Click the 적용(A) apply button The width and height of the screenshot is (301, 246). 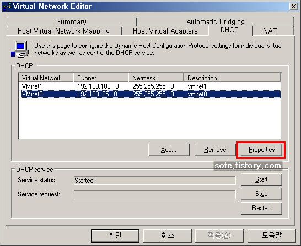pos(219,236)
